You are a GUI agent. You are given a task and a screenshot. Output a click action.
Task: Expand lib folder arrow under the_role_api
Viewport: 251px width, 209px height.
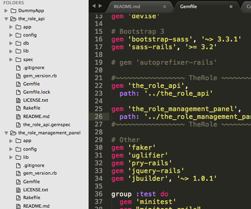click(11, 51)
